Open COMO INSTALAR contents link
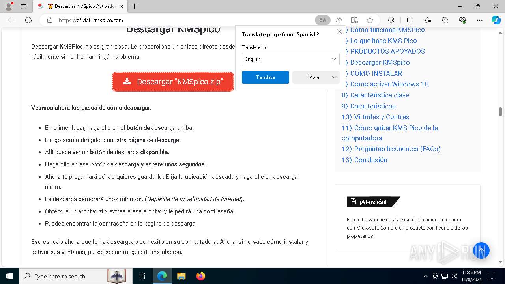 coord(376,73)
